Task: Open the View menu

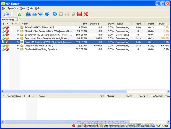Action: 23,8
